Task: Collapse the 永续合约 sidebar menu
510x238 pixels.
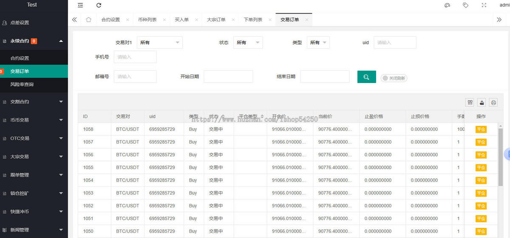Action: [x=34, y=41]
